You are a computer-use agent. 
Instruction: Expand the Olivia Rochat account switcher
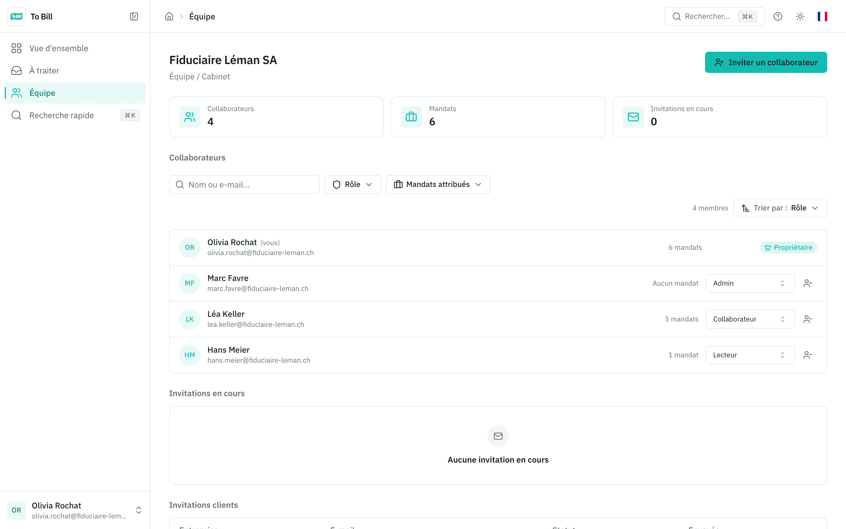click(x=75, y=510)
